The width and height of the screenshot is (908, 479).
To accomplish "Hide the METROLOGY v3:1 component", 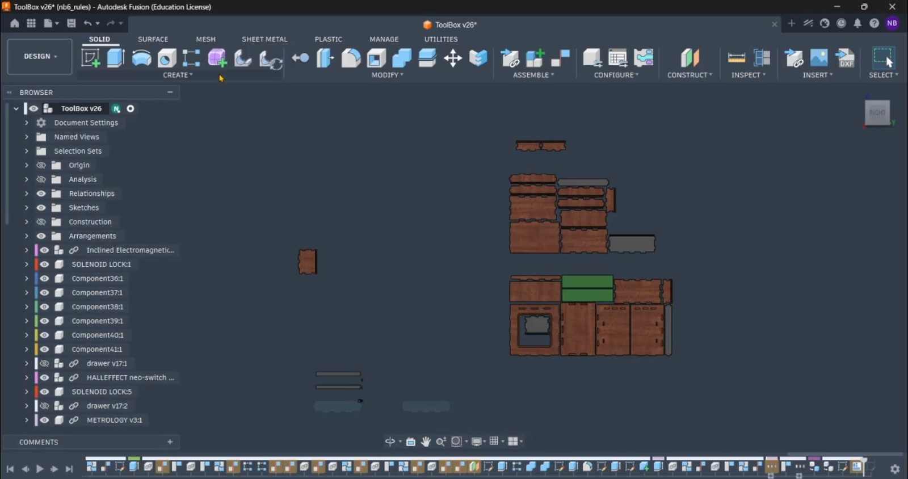I will (44, 420).
